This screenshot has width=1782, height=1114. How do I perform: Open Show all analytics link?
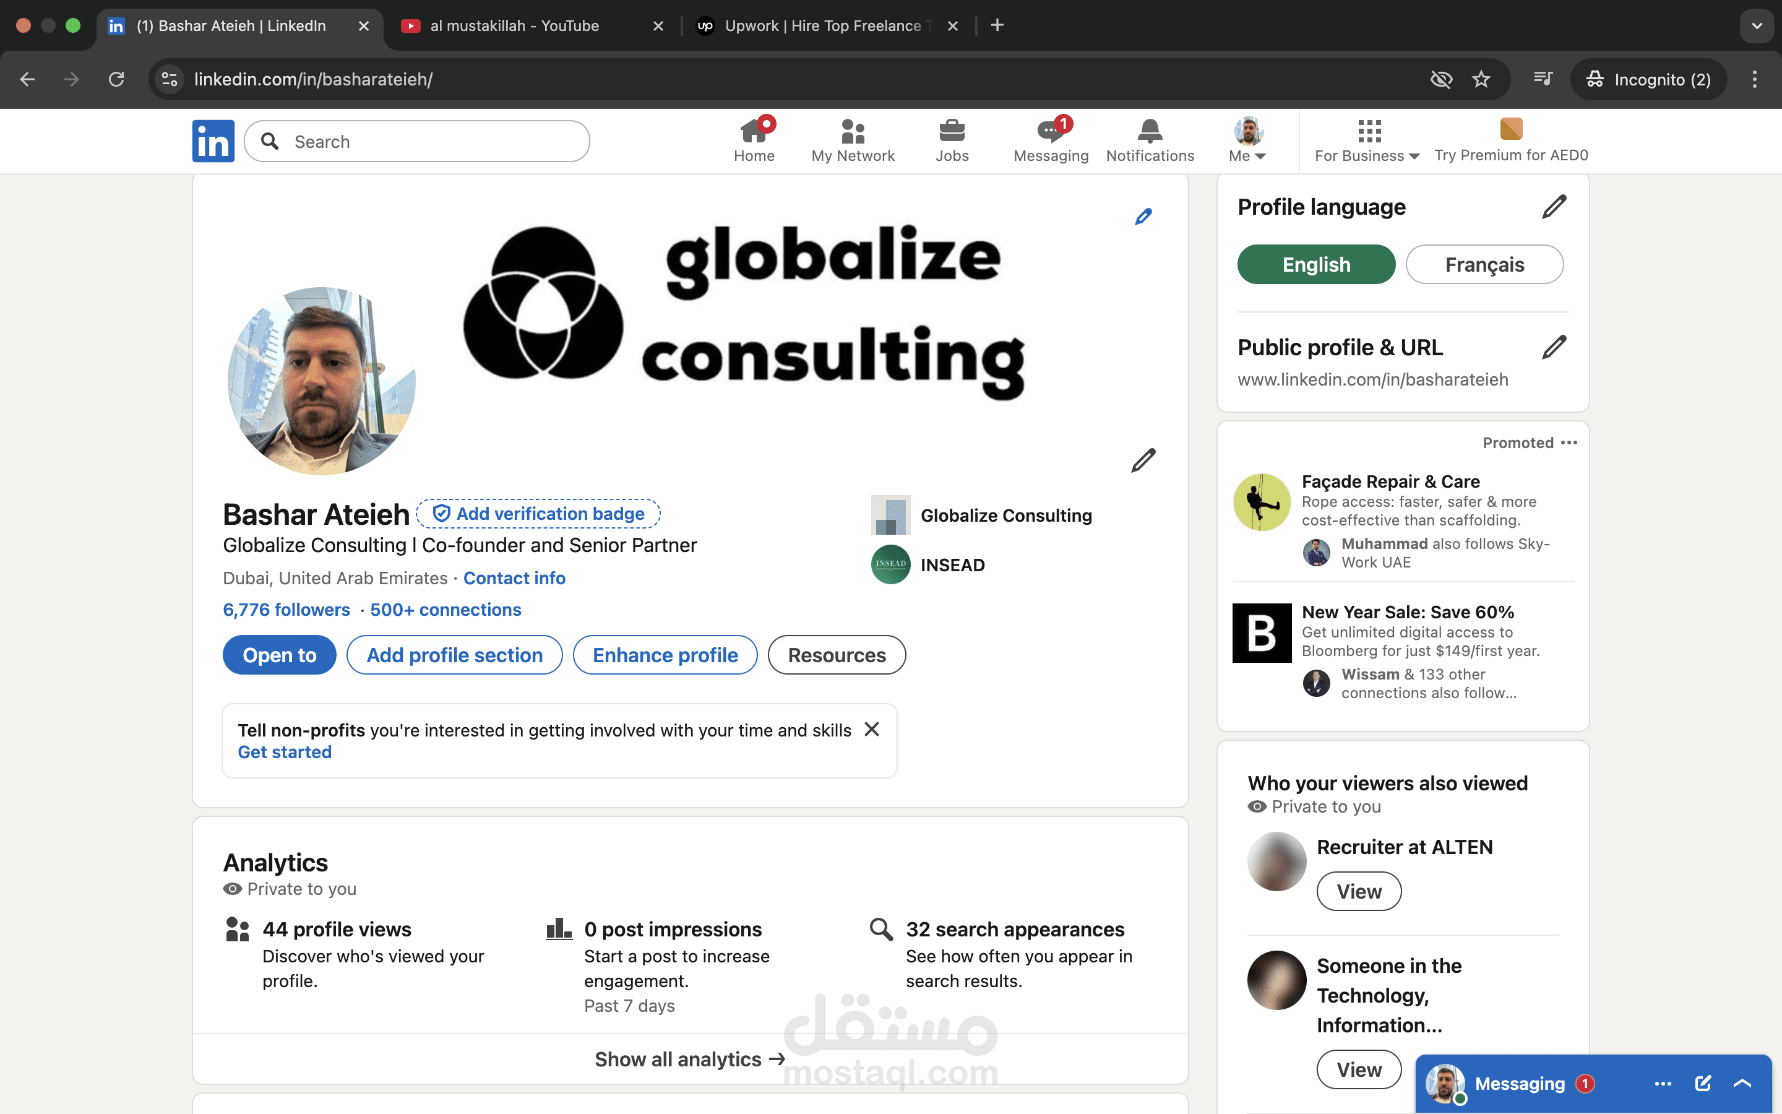(x=689, y=1059)
